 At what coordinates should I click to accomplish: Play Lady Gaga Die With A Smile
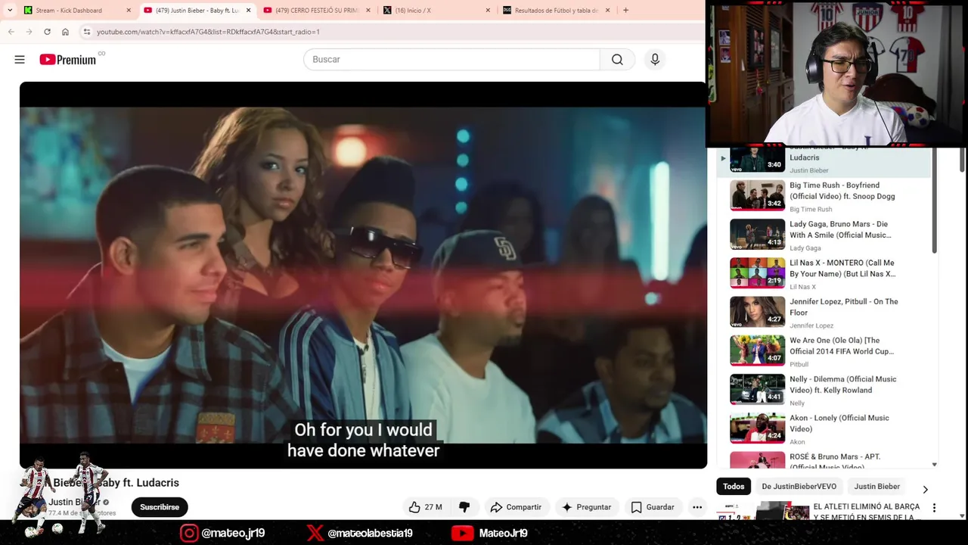click(824, 235)
